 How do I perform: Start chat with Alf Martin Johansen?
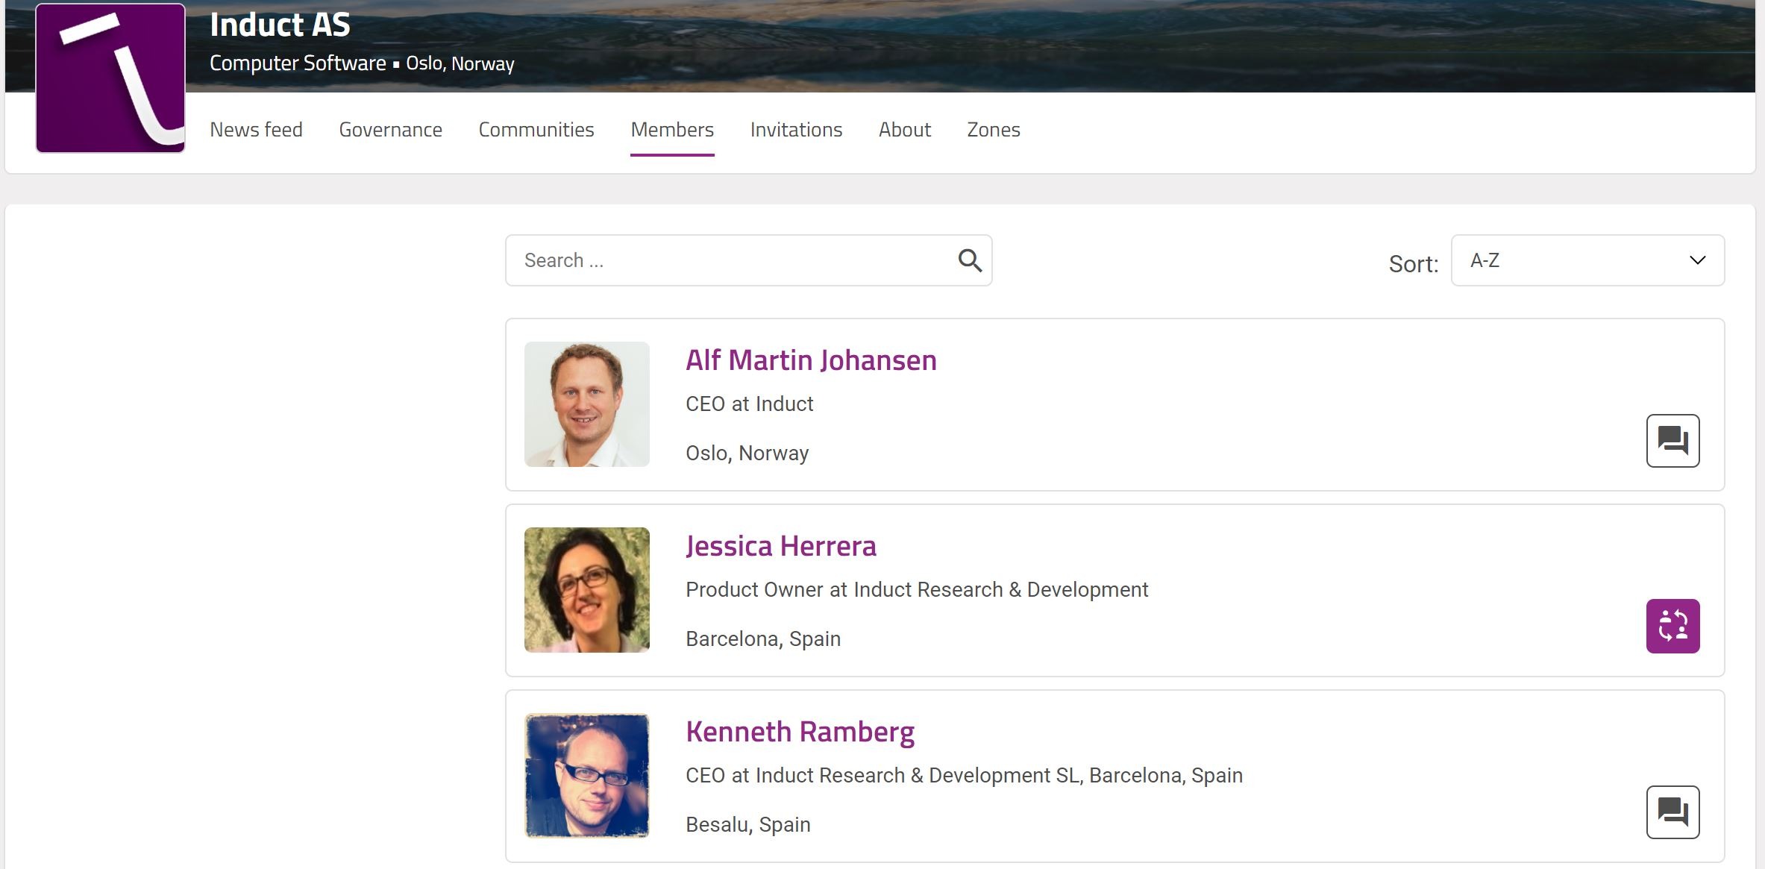point(1672,441)
